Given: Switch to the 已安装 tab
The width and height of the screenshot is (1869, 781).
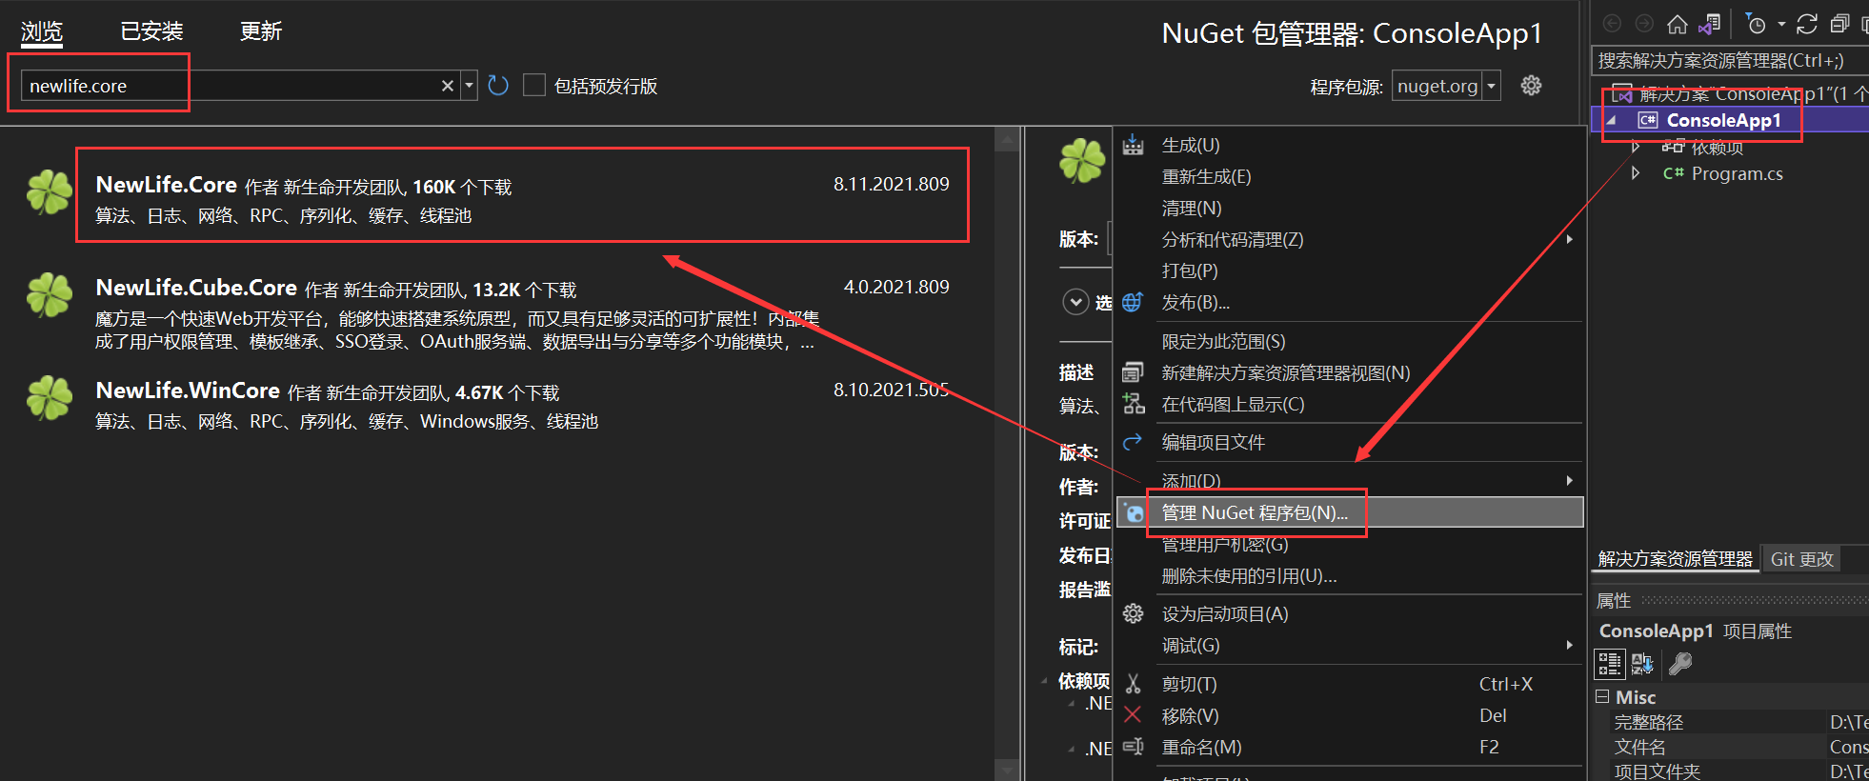Looking at the screenshot, I should point(151,31).
